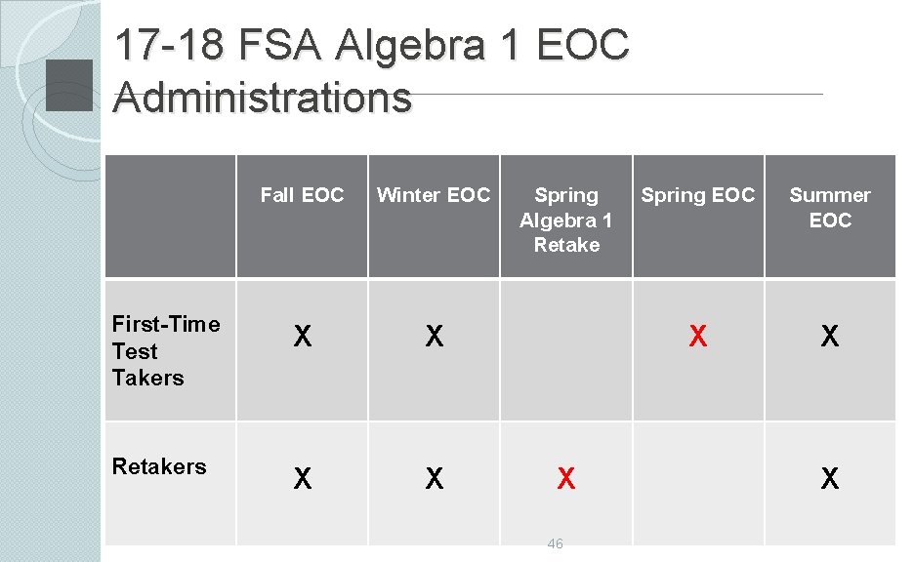Viewport: 914px width, 562px height.
Task: Click the red X in the Retakers row
Action: (x=566, y=479)
